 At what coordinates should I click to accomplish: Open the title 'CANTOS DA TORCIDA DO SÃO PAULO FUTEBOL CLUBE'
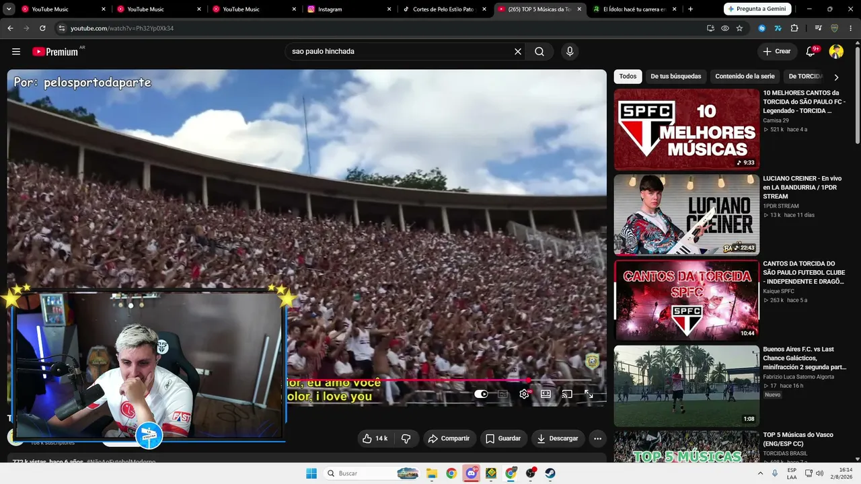[x=804, y=272]
